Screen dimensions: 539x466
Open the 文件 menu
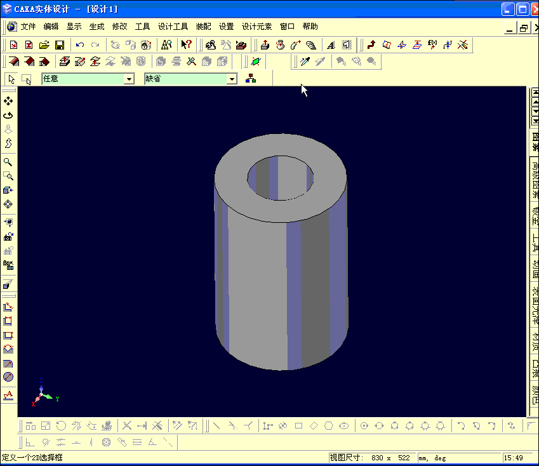tap(28, 27)
